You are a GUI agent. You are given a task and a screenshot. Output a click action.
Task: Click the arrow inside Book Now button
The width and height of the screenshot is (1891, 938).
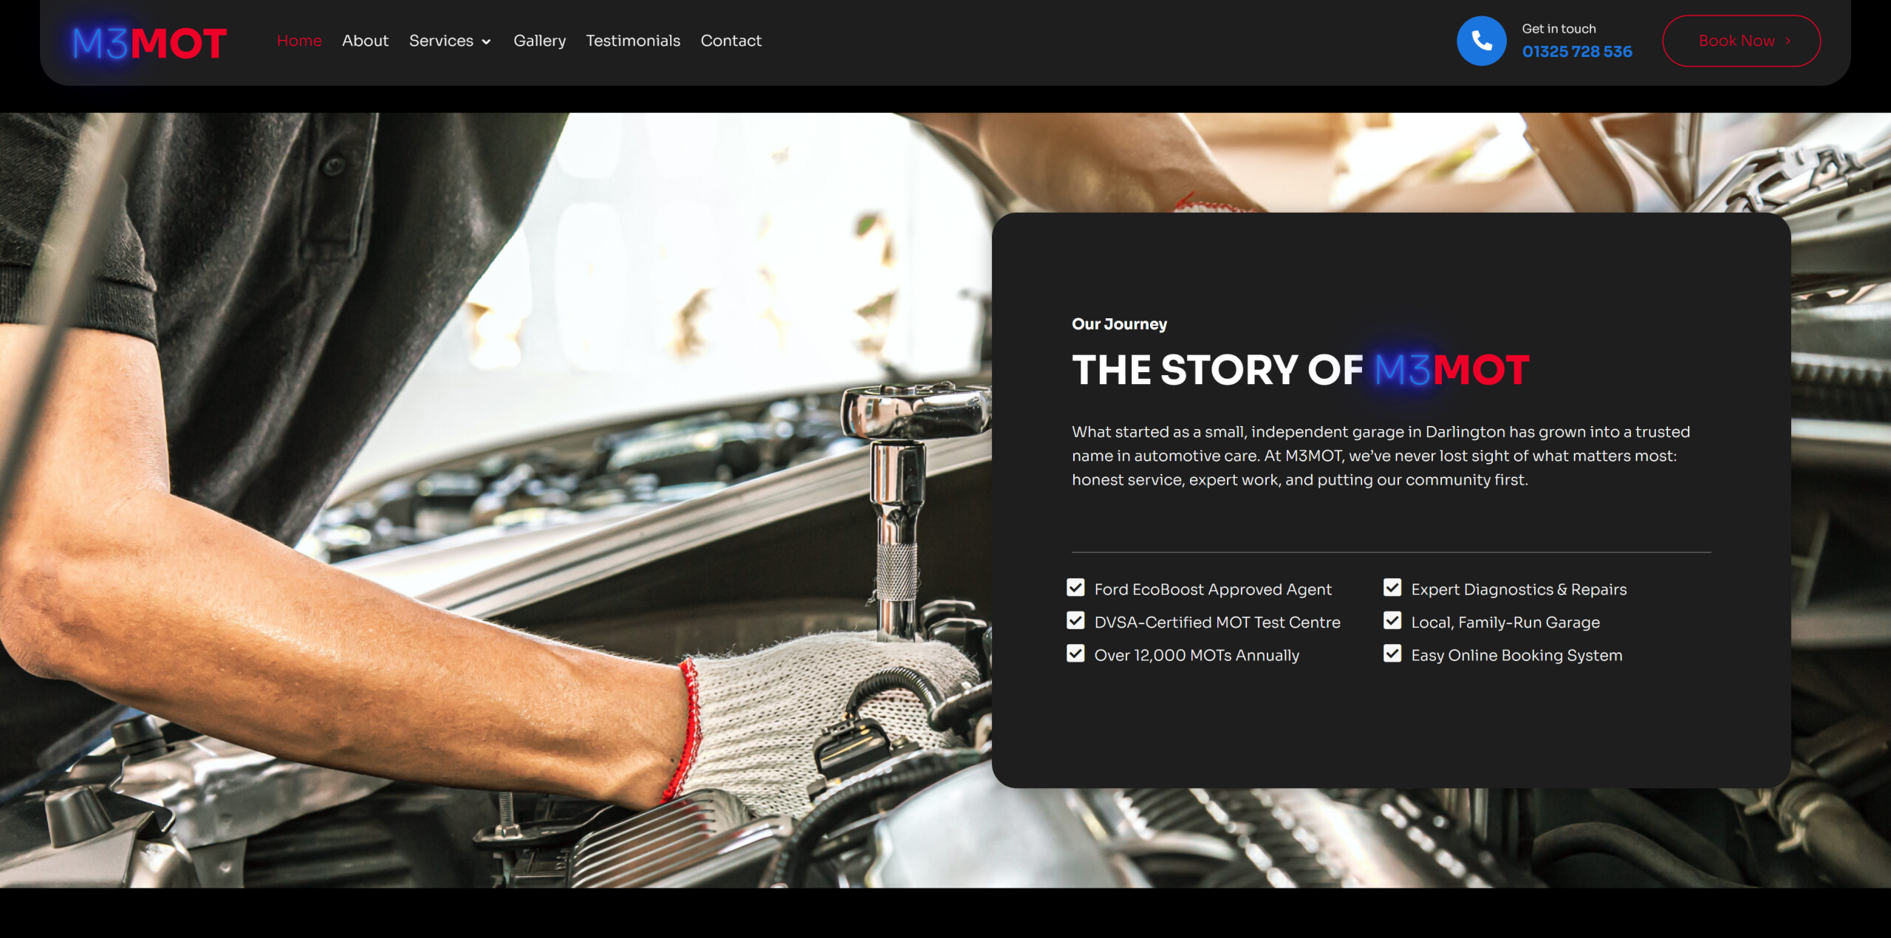pyautogui.click(x=1788, y=41)
